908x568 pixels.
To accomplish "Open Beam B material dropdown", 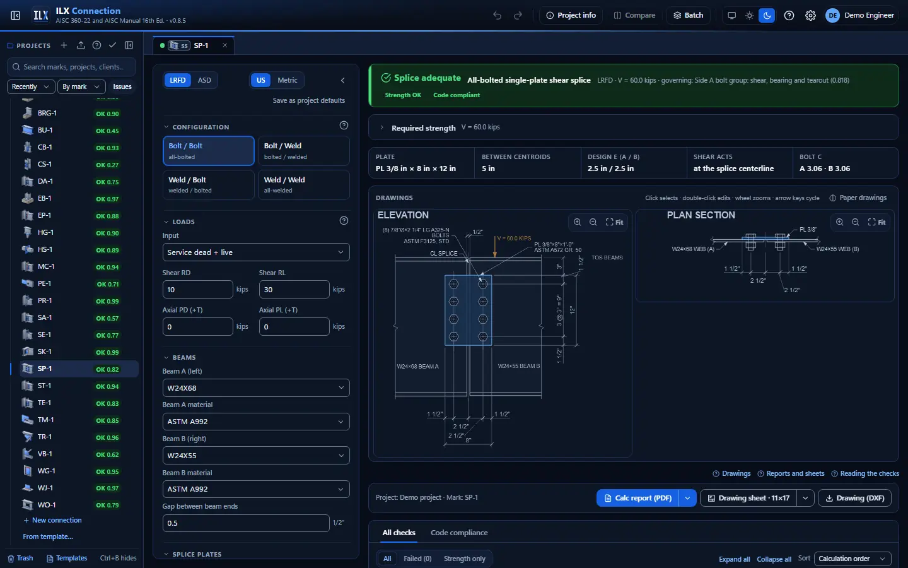I will (x=256, y=489).
